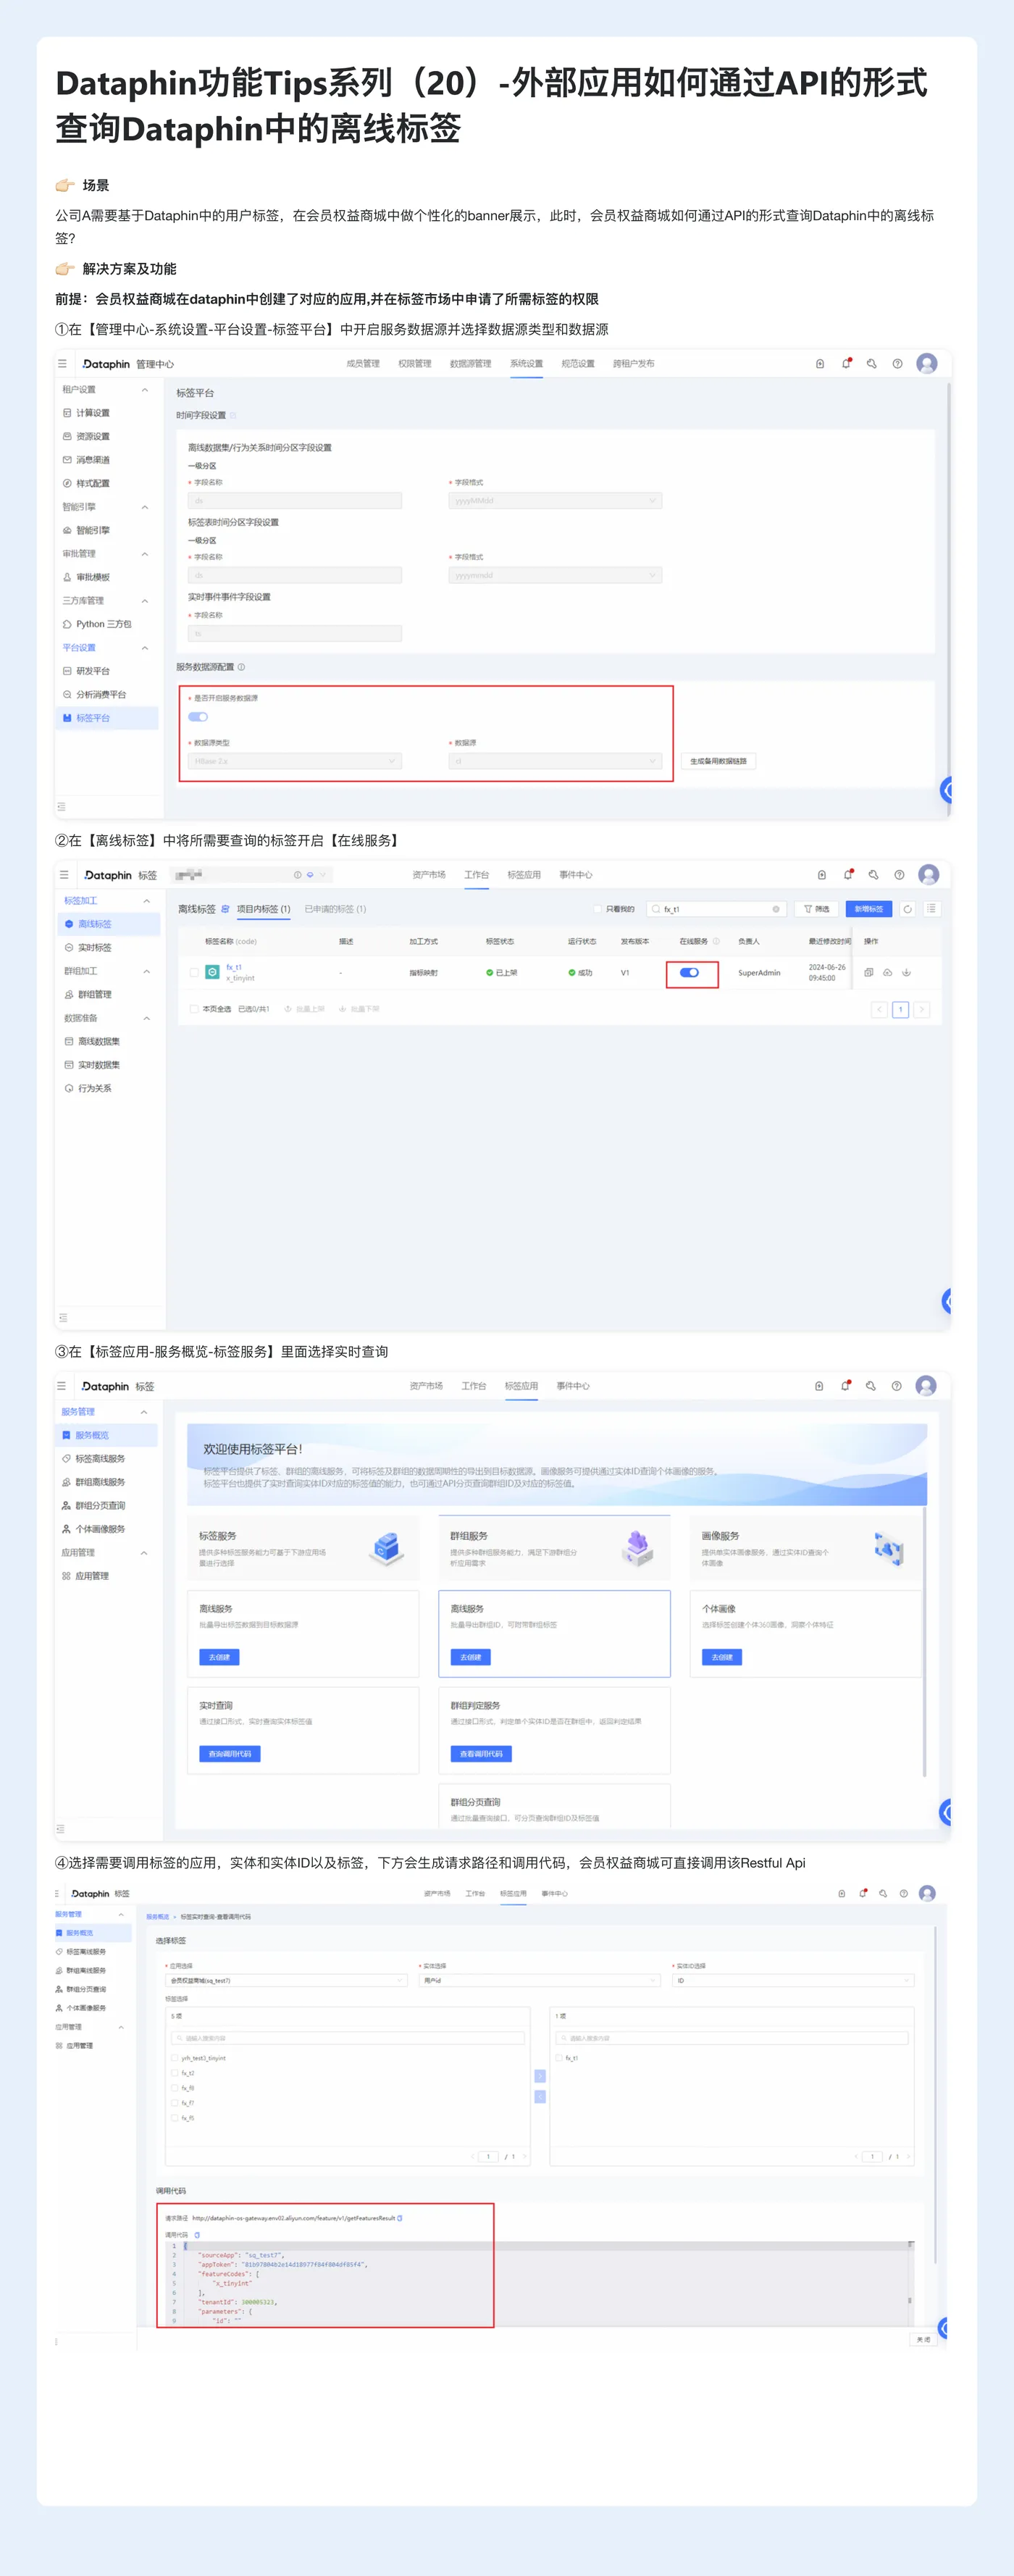Switch to 跨租户发布 tab
The width and height of the screenshot is (1014, 2576).
tap(634, 363)
